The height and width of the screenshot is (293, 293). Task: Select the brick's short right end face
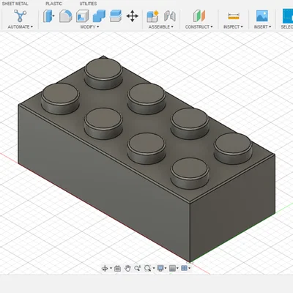pyautogui.click(x=232, y=207)
